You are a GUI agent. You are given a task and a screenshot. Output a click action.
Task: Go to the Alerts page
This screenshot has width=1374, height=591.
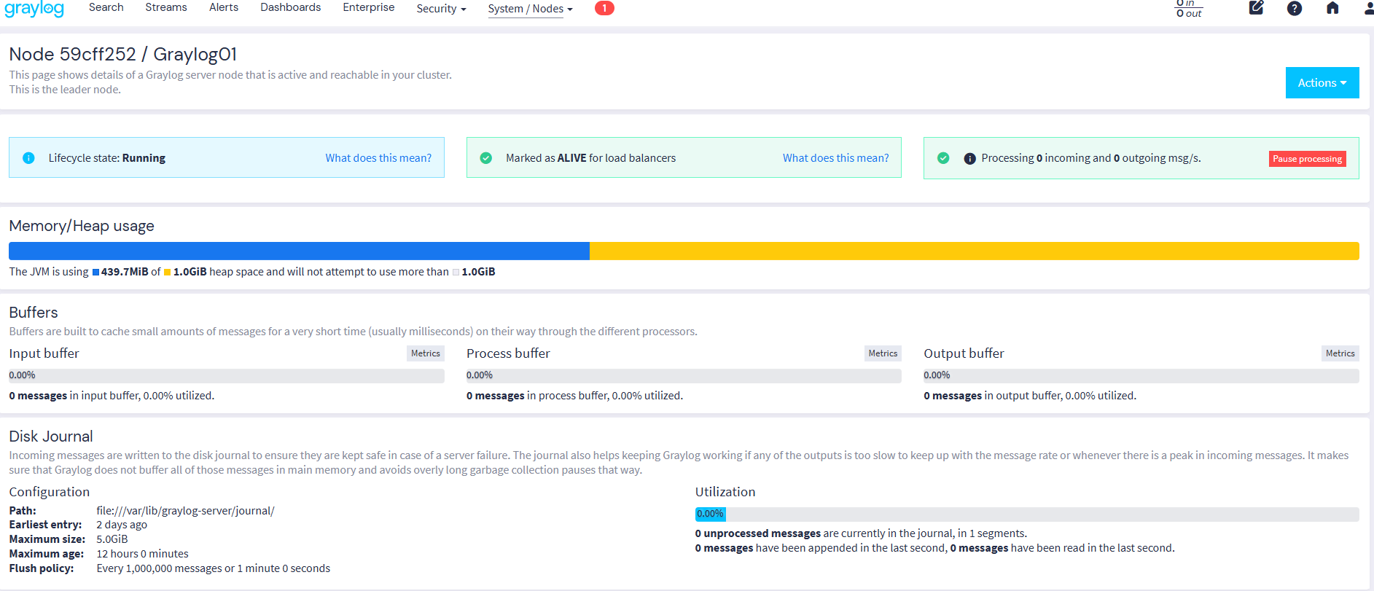[x=224, y=7]
